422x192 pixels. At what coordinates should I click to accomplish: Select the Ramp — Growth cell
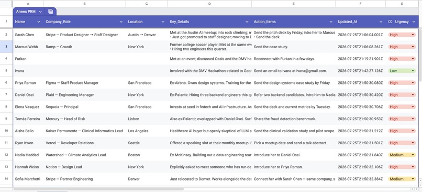(x=84, y=47)
